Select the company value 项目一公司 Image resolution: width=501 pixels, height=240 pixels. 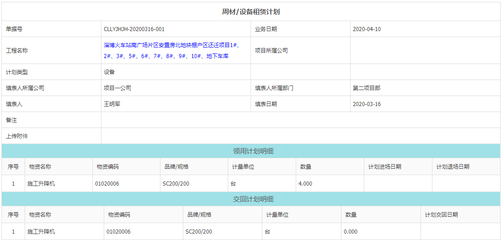117,88
